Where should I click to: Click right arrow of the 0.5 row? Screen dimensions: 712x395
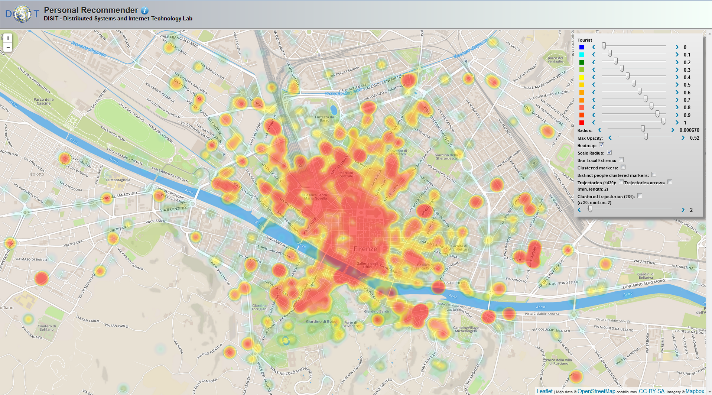[677, 85]
